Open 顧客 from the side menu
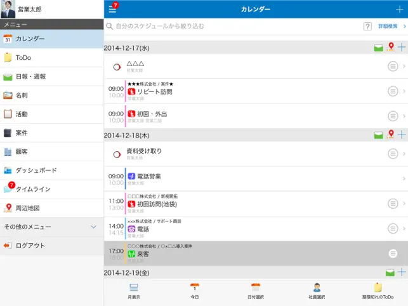 (x=52, y=152)
